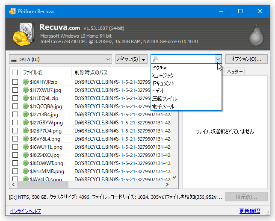
Task: Select ドキュメント from filter list
Action: (x=186, y=83)
